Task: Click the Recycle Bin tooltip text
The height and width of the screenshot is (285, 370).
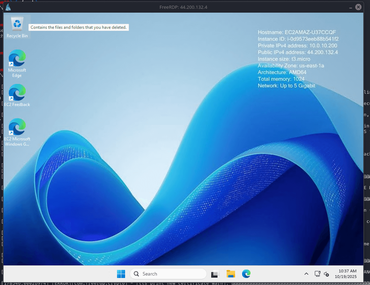Action: coord(78,27)
